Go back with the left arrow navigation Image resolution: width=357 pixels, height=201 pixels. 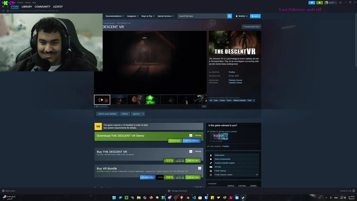click(x=3, y=6)
